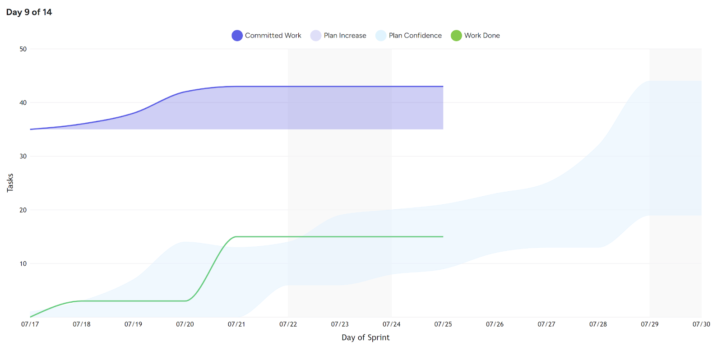
Task: Click the 20 tick label on the y-axis
Action: [23, 210]
